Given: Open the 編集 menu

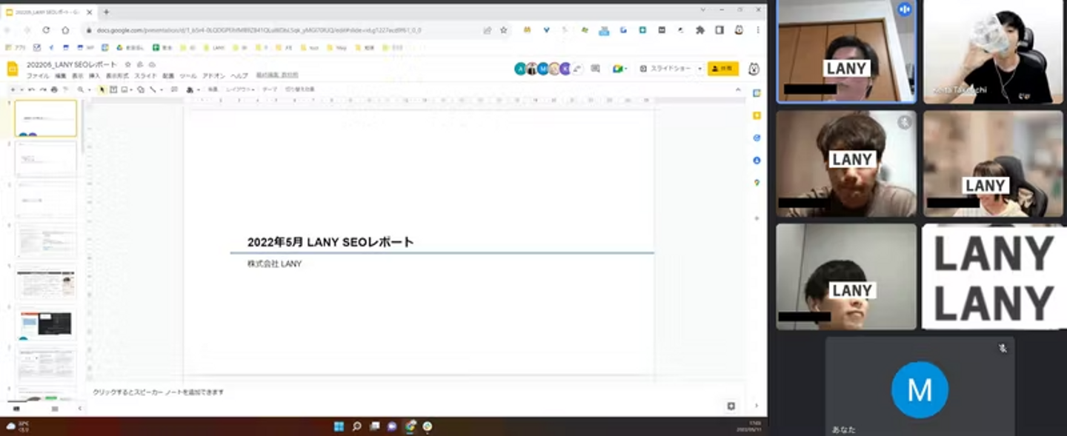Looking at the screenshot, I should [61, 76].
